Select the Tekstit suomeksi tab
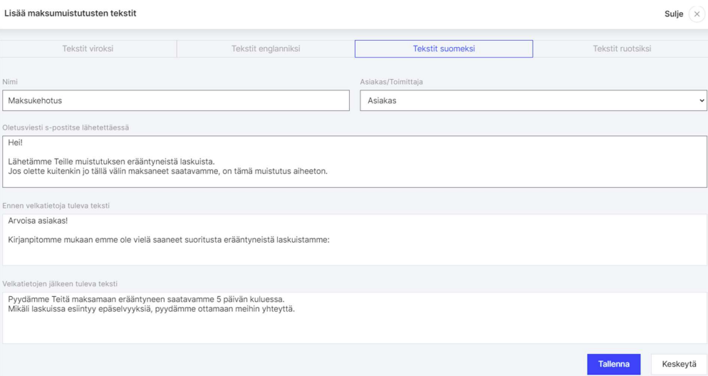The height and width of the screenshot is (376, 708). [444, 48]
